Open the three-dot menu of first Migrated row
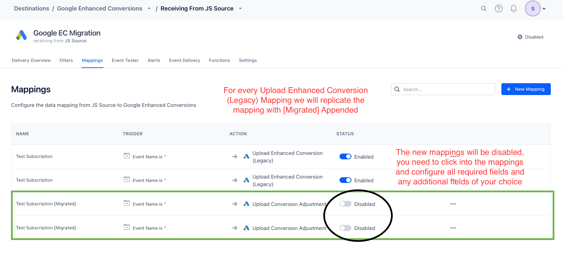 (x=453, y=204)
